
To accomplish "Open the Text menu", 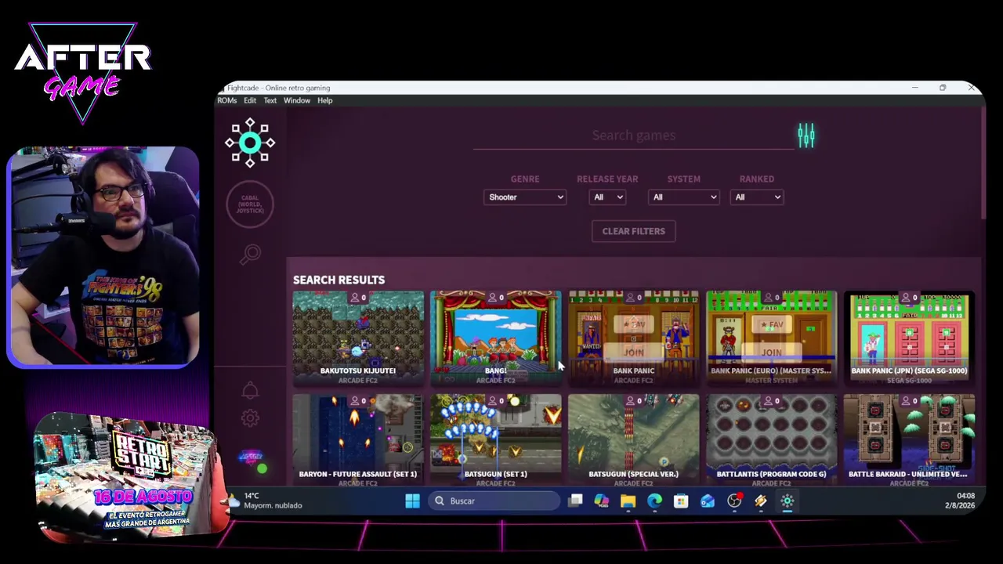I will 270,100.
